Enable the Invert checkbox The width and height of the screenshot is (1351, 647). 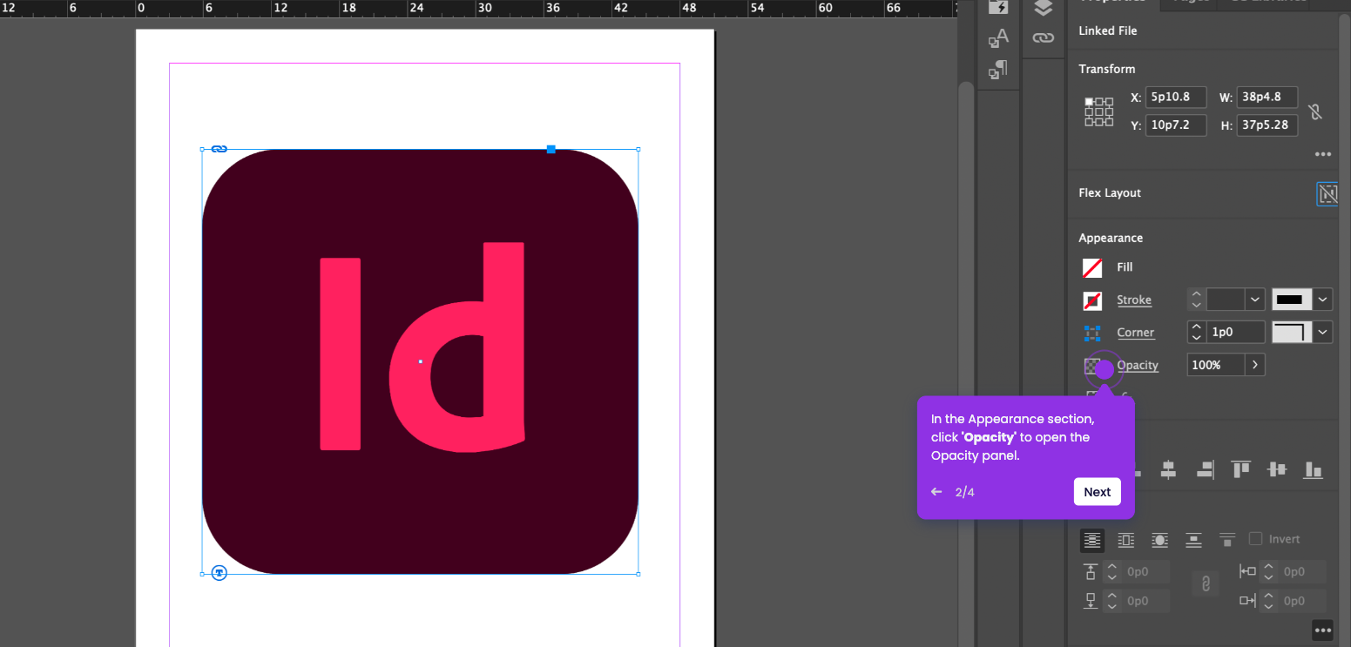coord(1255,539)
